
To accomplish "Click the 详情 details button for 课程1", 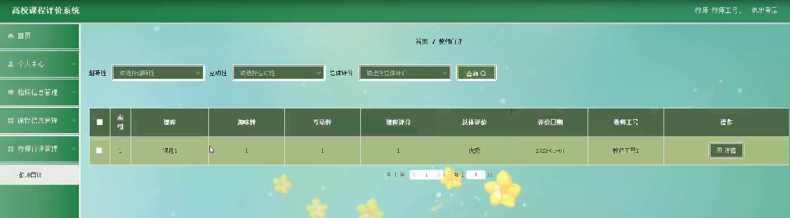I will coord(726,150).
